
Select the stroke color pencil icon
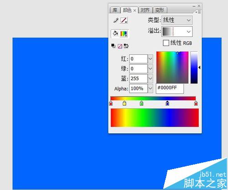tap(116, 20)
